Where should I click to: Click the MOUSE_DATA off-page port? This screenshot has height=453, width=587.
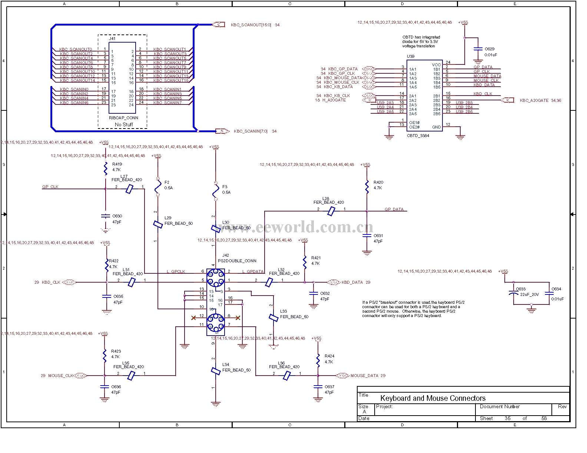[342, 376]
